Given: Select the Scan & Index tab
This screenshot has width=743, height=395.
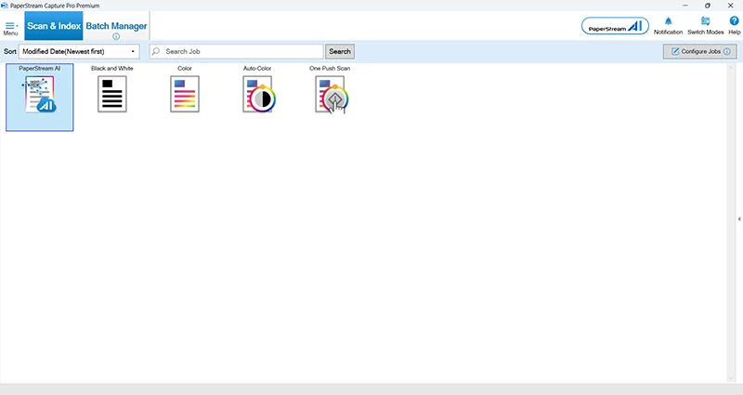Looking at the screenshot, I should tap(54, 26).
